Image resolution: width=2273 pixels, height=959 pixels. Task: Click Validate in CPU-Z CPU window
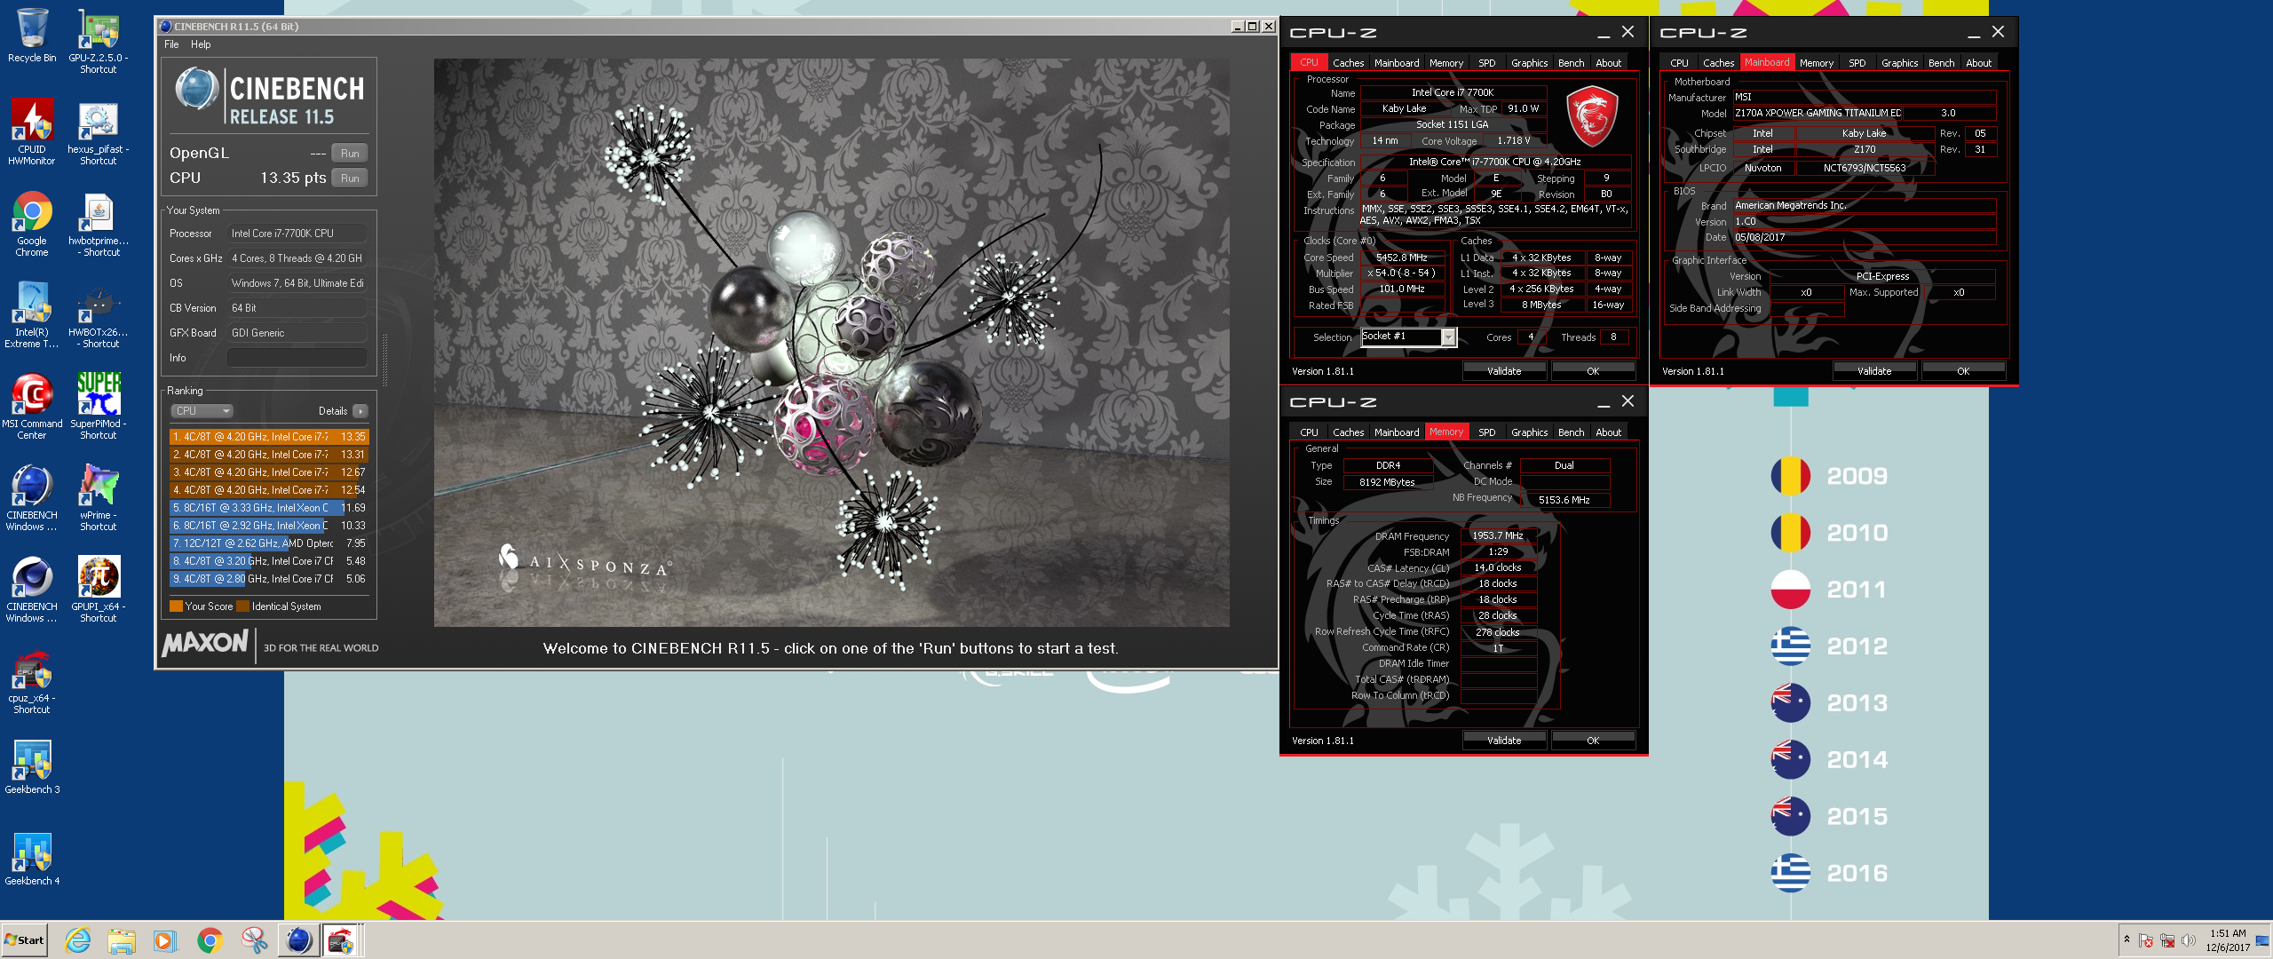coord(1504,371)
